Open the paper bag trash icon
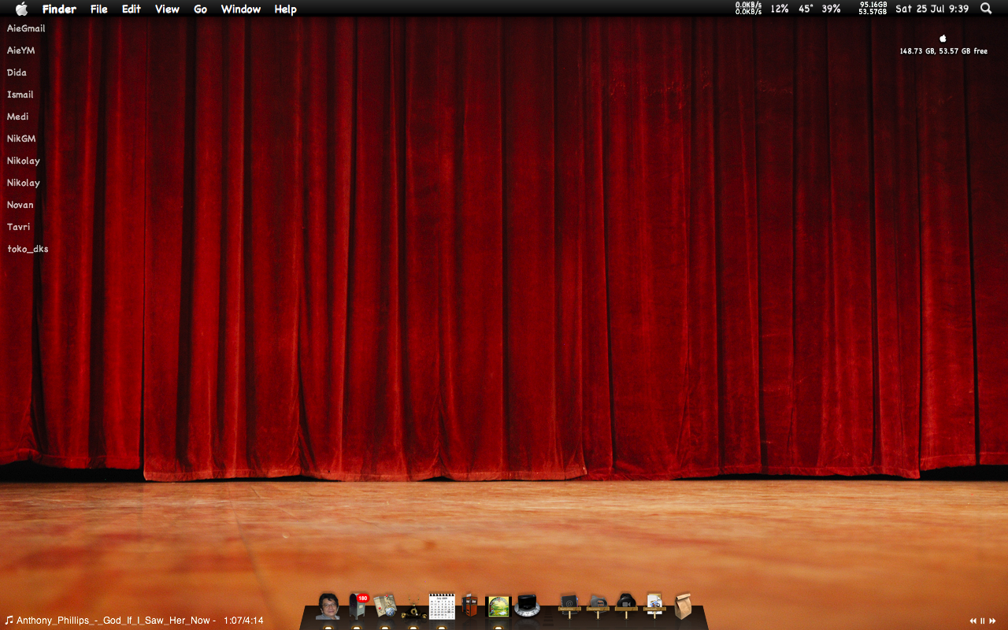 pyautogui.click(x=683, y=606)
